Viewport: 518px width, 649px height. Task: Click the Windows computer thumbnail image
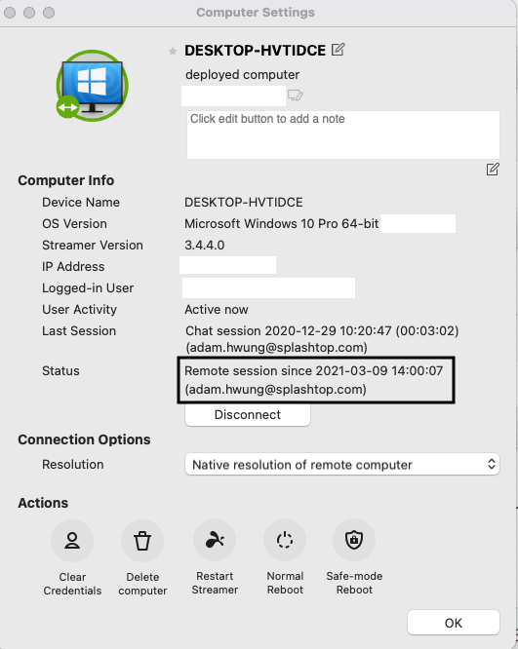(x=92, y=86)
